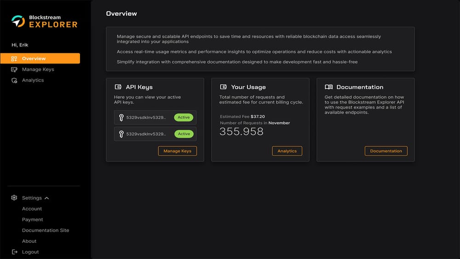
Task: Select the first API key text 5329vsdklnv5329..
Action: pyautogui.click(x=146, y=118)
